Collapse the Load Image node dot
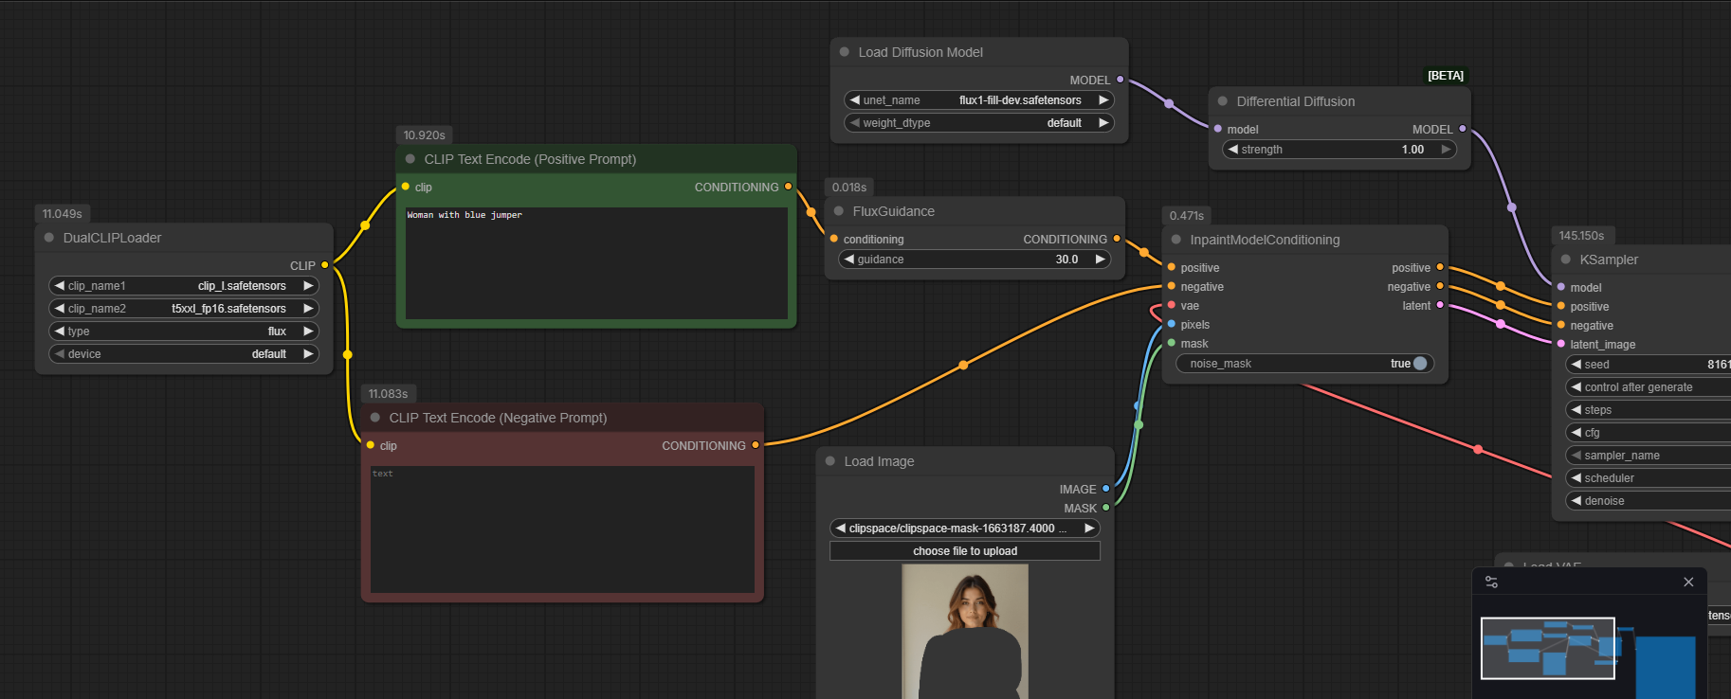 830,461
